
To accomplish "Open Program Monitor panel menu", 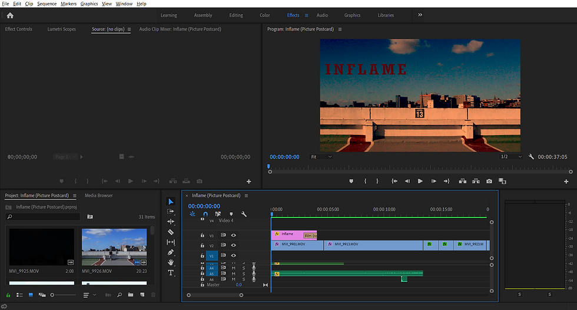I will tap(340, 29).
